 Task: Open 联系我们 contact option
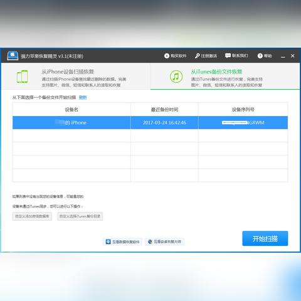[x=236, y=56]
